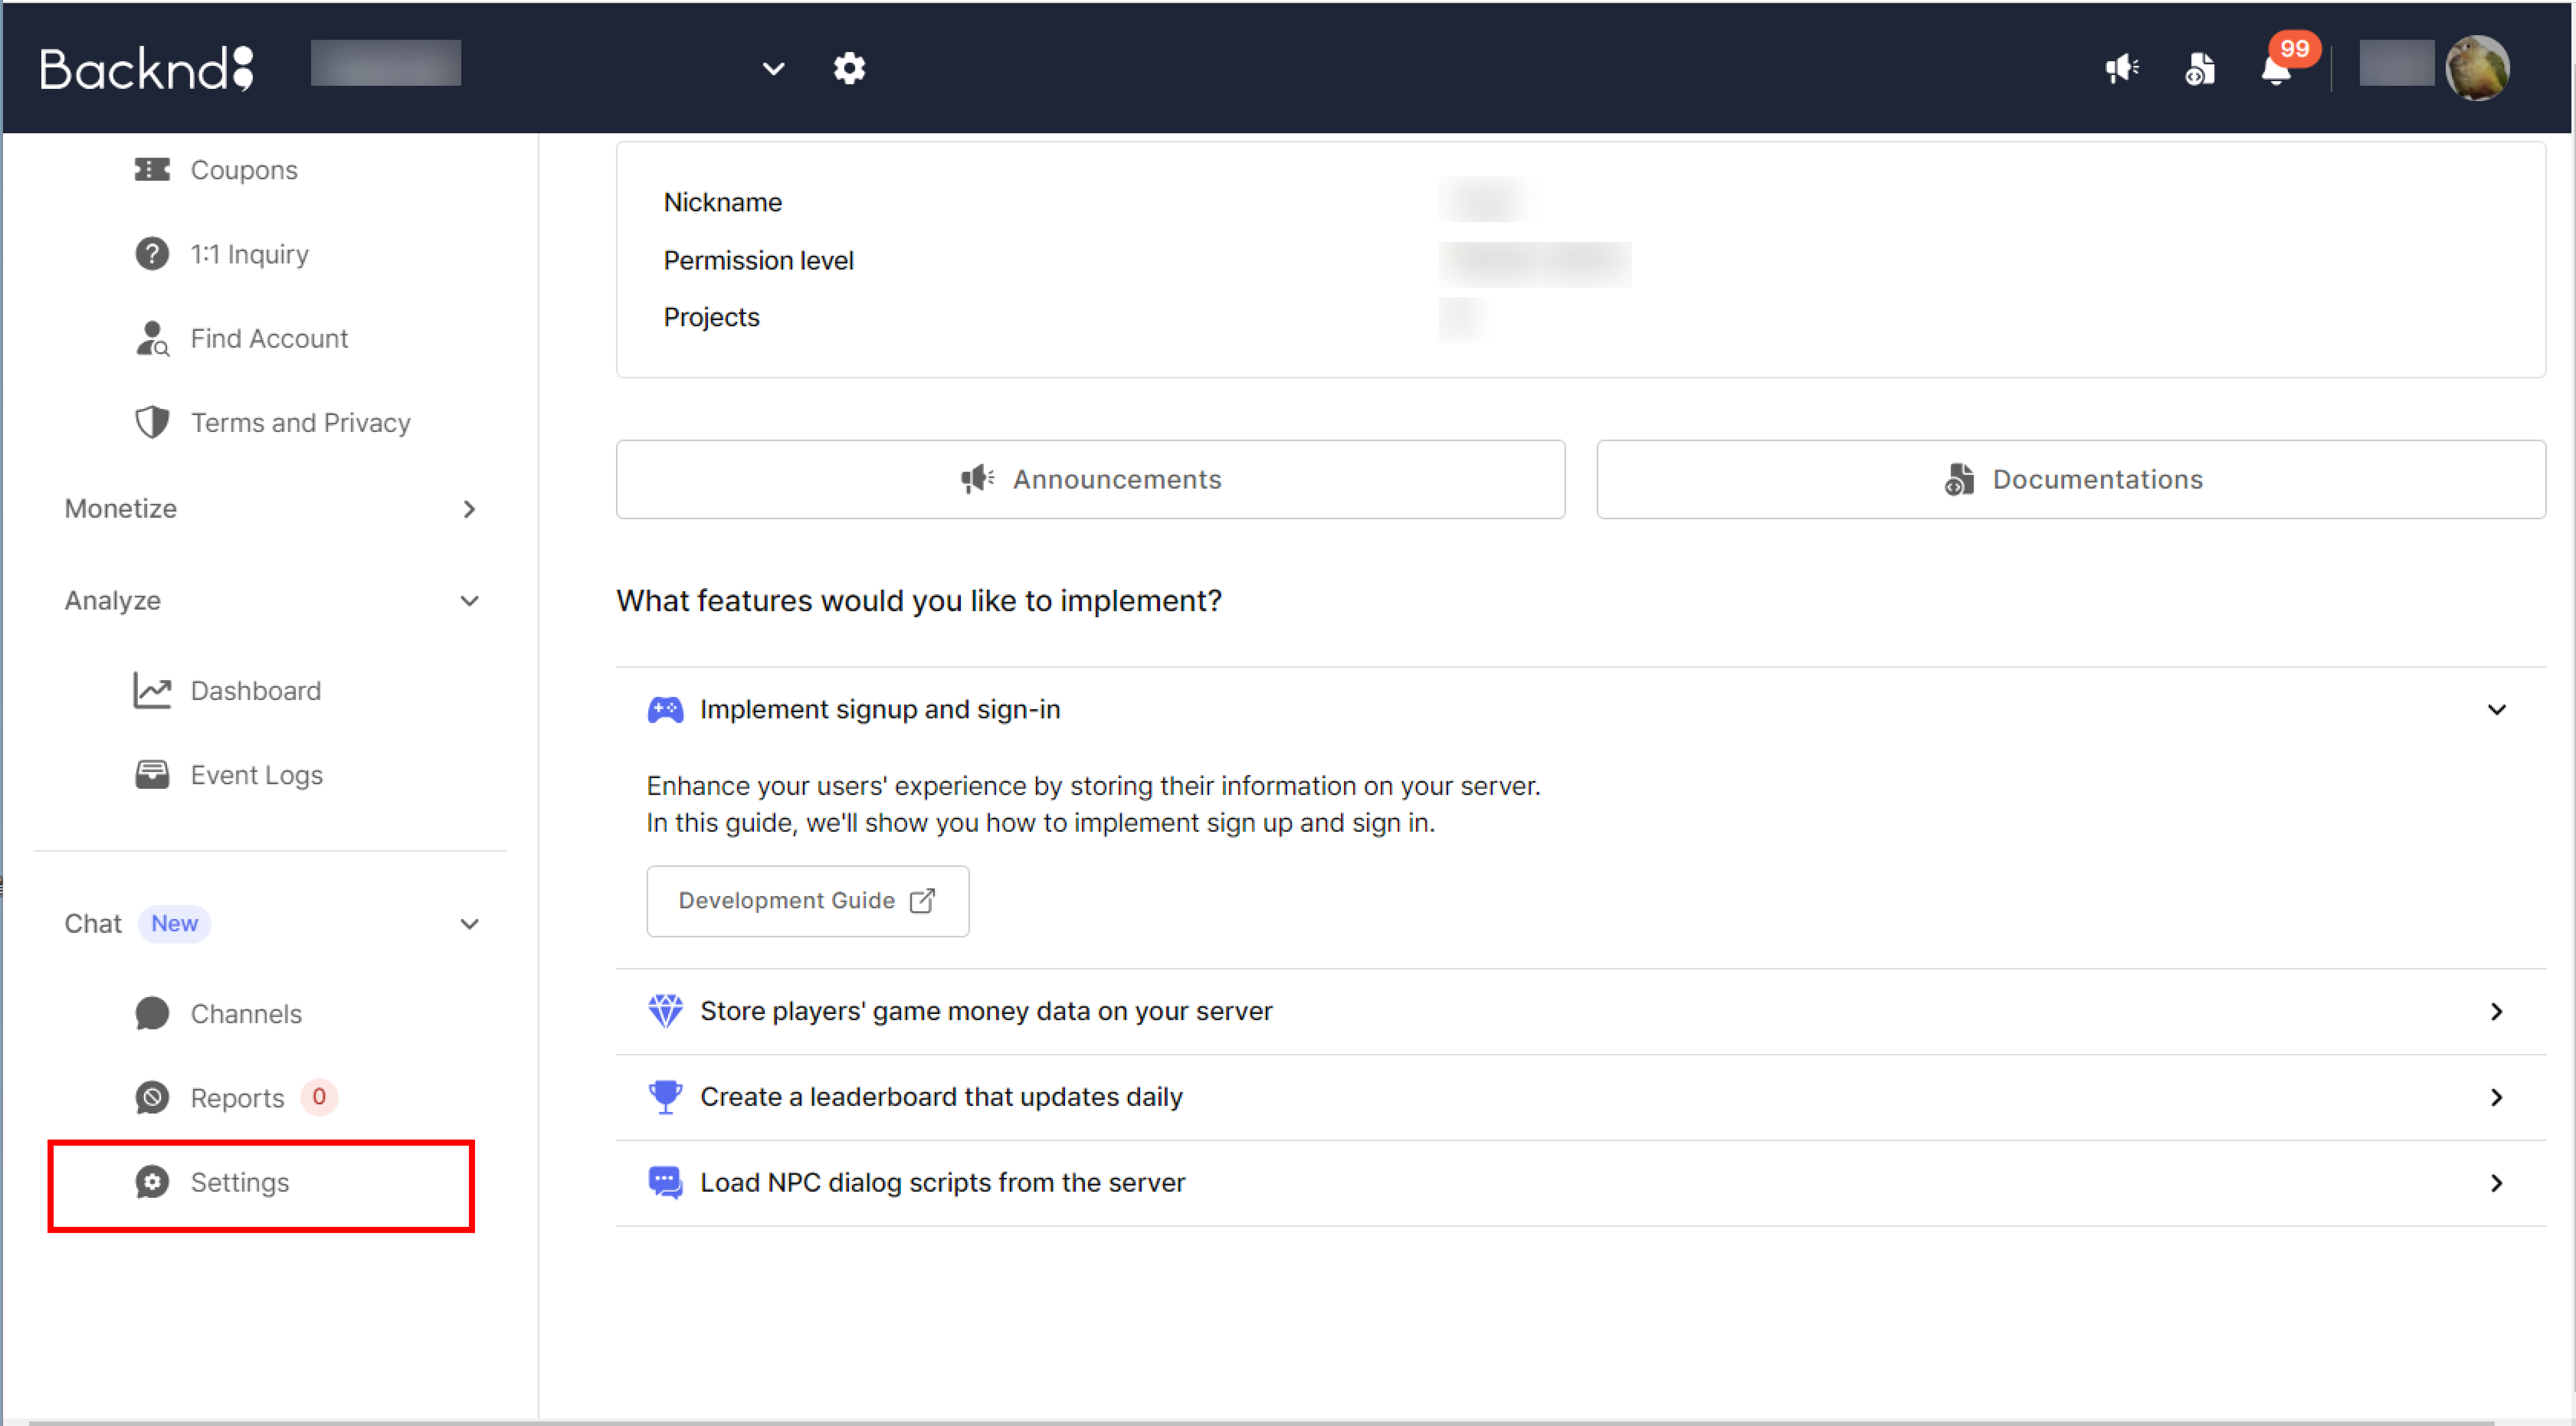Click the Projects label
This screenshot has height=1426, width=2576.
[x=711, y=318]
